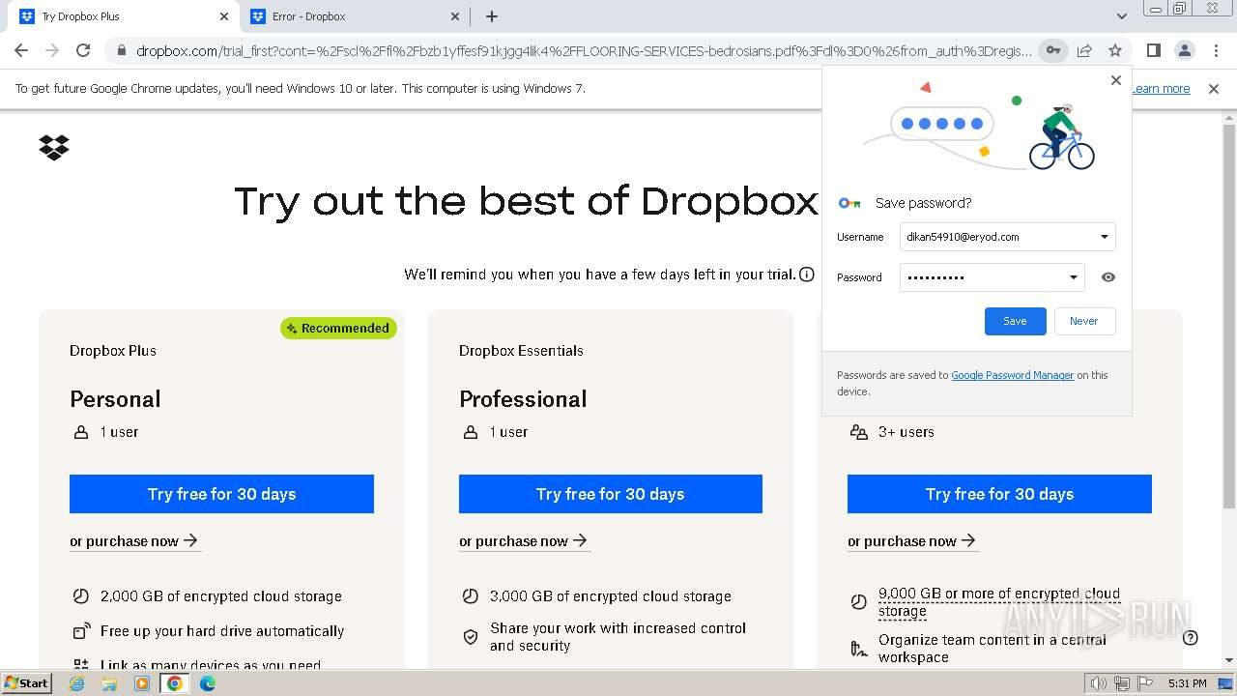Open the password key icon in address bar

tap(1052, 50)
